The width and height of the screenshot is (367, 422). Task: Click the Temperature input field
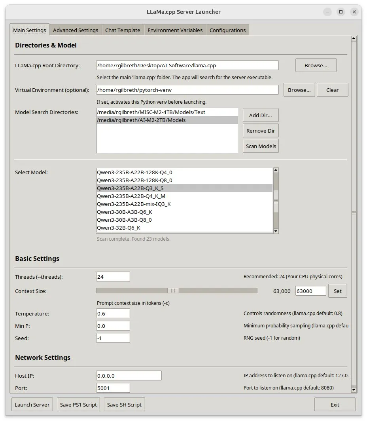pyautogui.click(x=113, y=314)
